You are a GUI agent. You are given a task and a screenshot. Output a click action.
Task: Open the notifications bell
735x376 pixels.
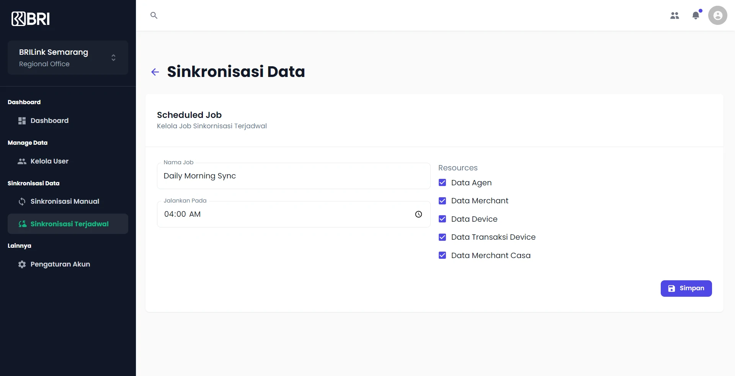pos(696,15)
